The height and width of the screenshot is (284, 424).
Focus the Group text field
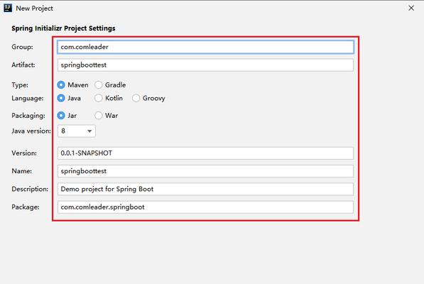point(205,47)
